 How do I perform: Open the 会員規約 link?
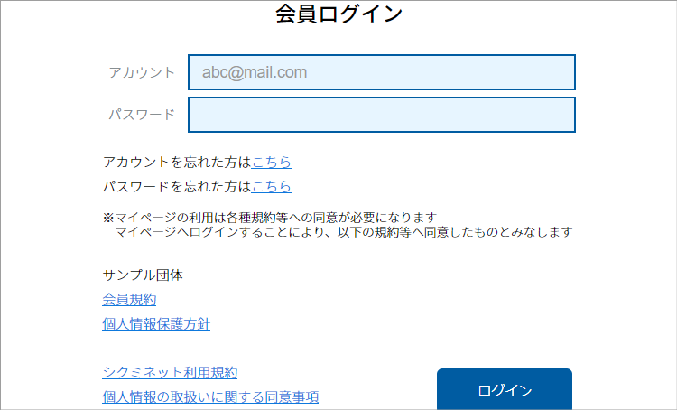click(129, 300)
